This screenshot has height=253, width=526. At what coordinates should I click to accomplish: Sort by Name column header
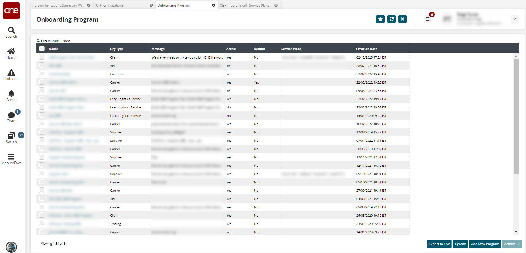click(x=78, y=49)
